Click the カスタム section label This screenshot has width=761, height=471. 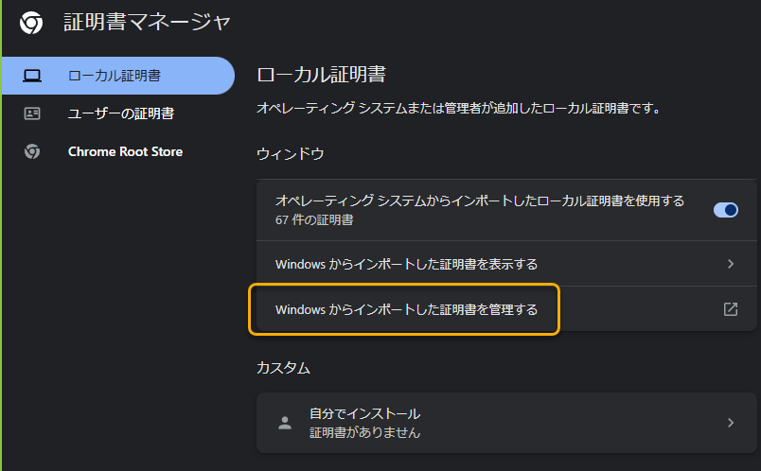(x=283, y=367)
